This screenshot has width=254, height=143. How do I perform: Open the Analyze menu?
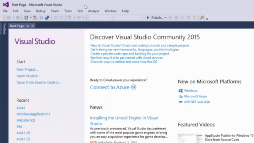coord(94,11)
